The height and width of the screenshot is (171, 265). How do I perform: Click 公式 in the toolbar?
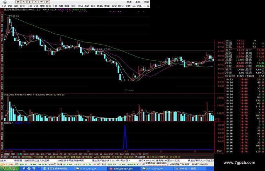tap(4, 6)
